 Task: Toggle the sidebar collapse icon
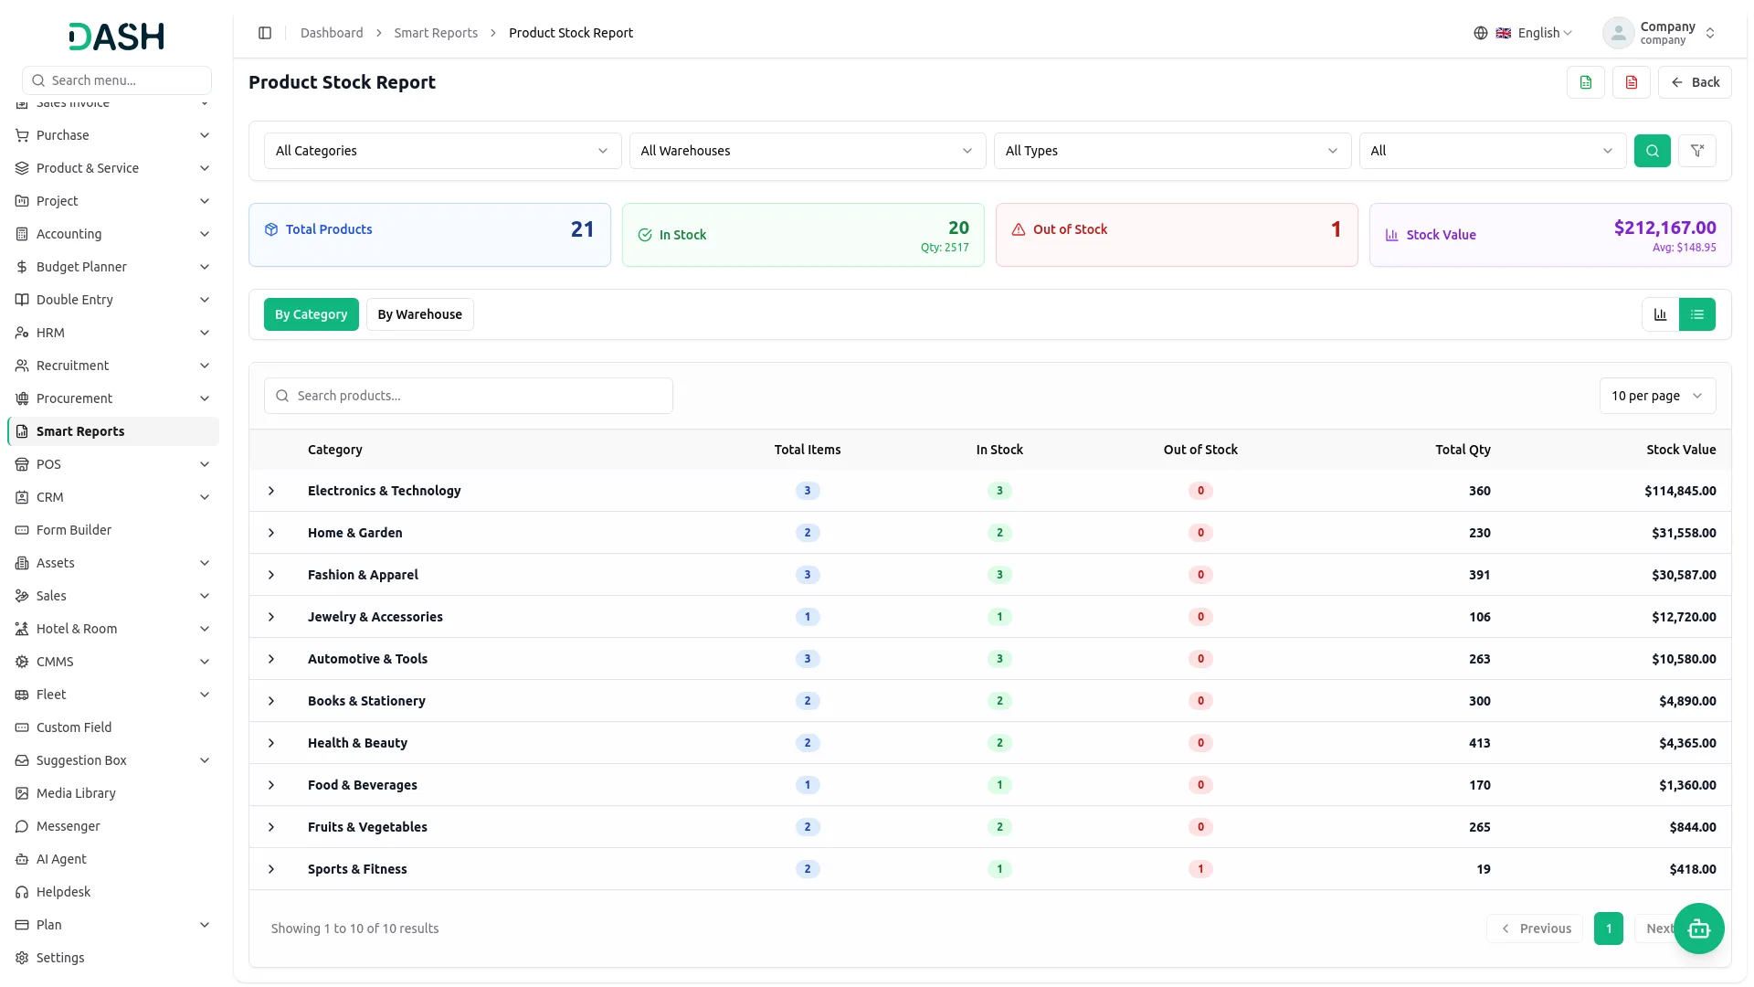pos(265,33)
